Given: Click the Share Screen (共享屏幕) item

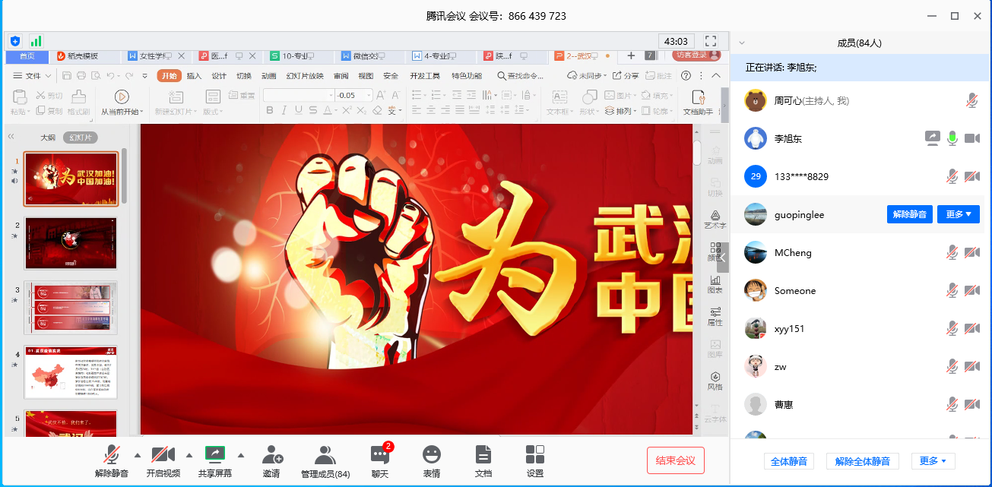Looking at the screenshot, I should pos(215,461).
